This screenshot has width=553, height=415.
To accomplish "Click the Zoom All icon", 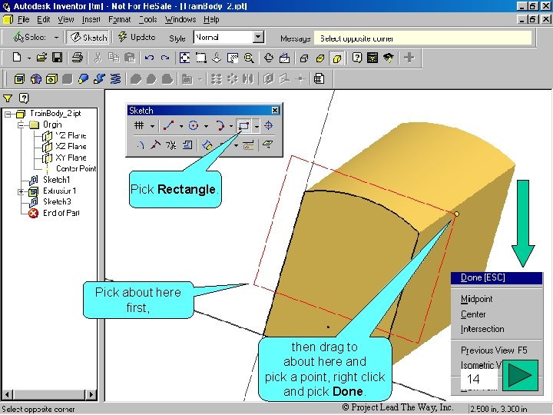I will click(x=184, y=58).
